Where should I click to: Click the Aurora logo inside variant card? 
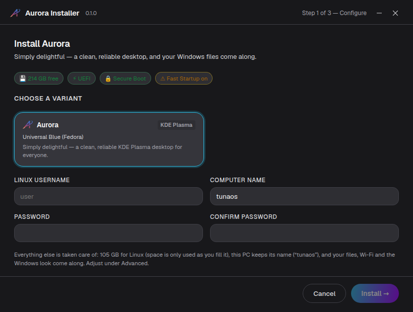click(28, 125)
